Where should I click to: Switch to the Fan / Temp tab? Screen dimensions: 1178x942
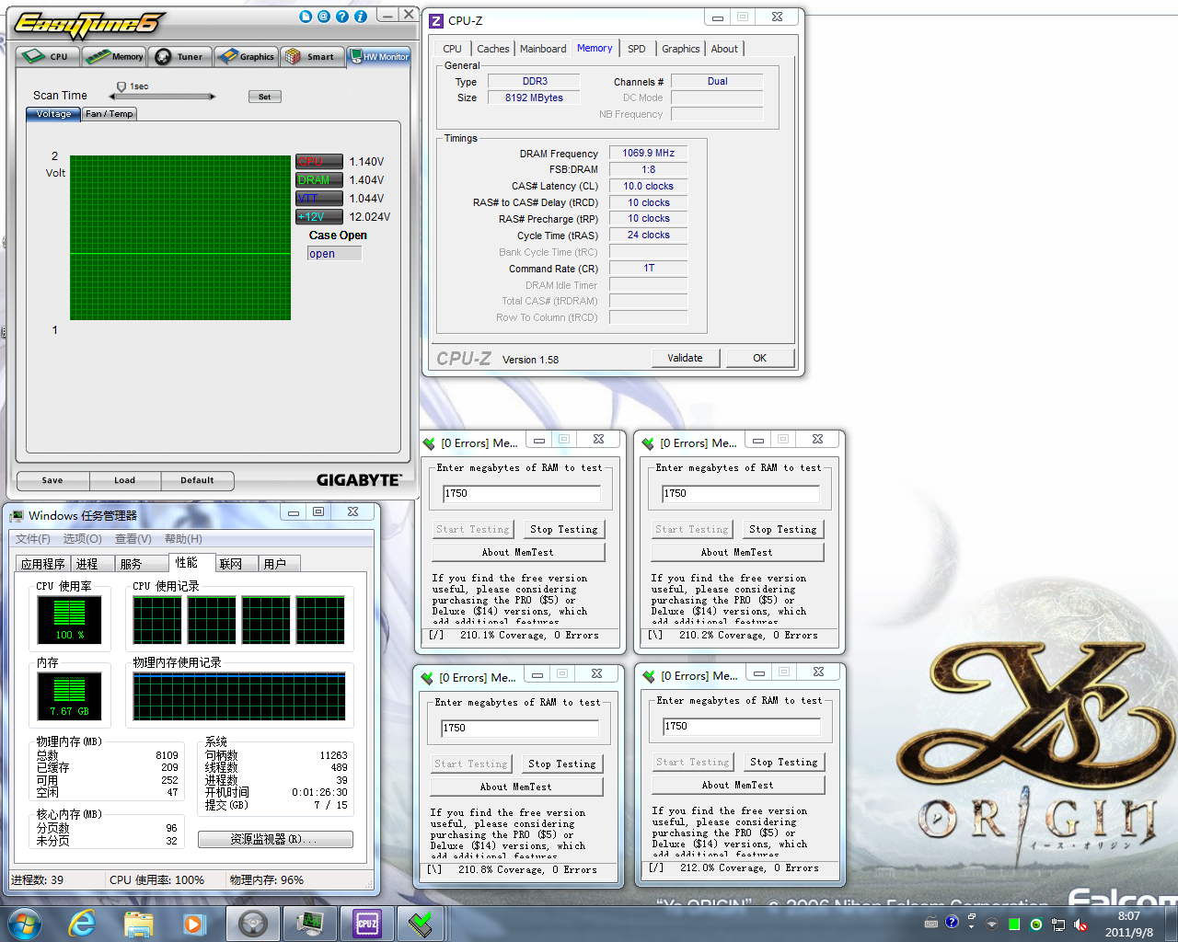coord(110,114)
